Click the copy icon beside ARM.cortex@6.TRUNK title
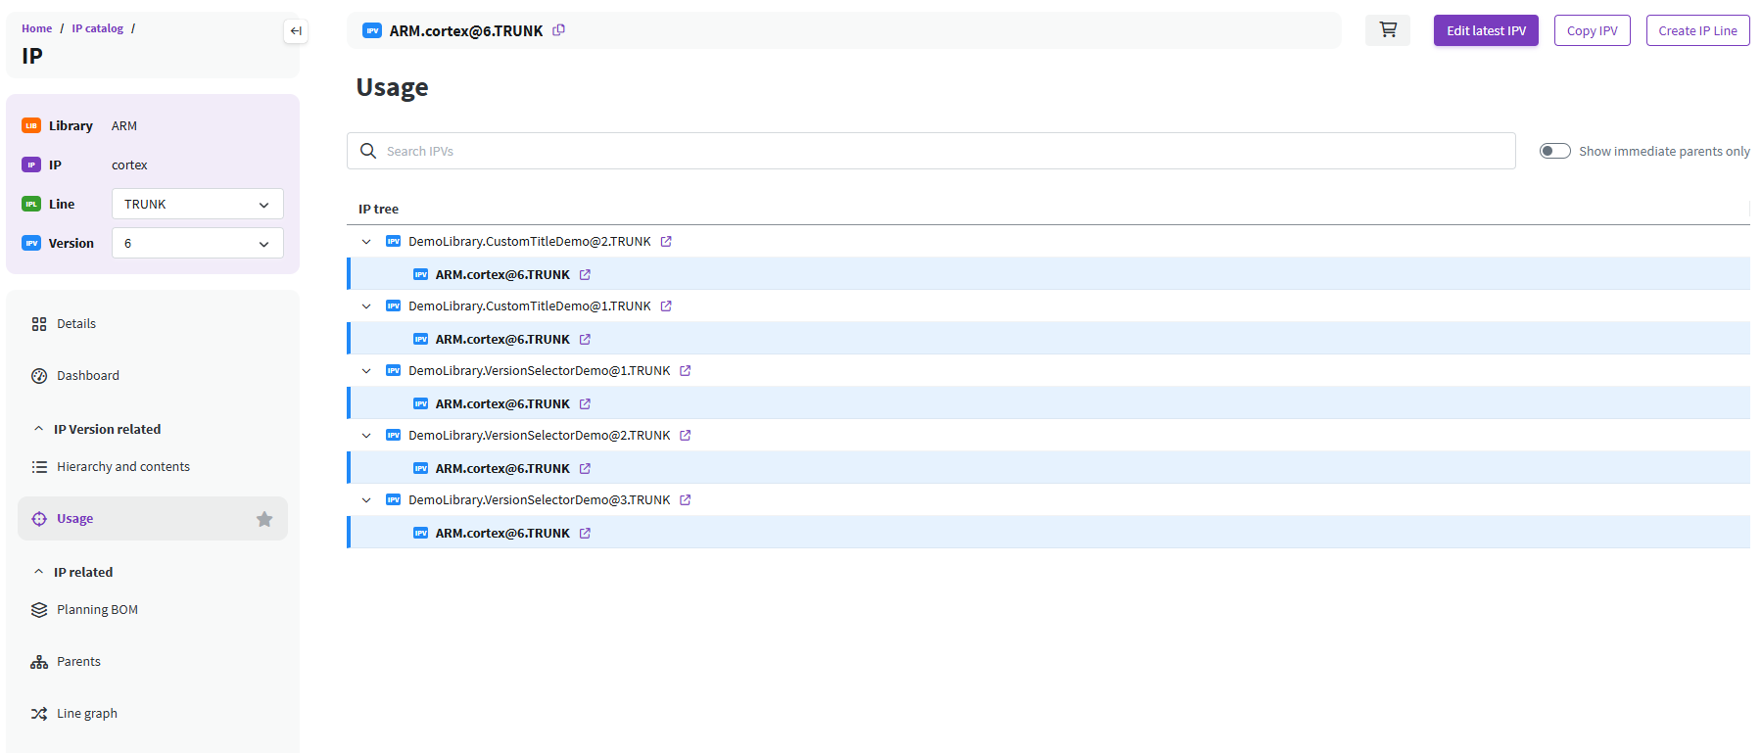This screenshot has height=753, width=1762. point(558,30)
